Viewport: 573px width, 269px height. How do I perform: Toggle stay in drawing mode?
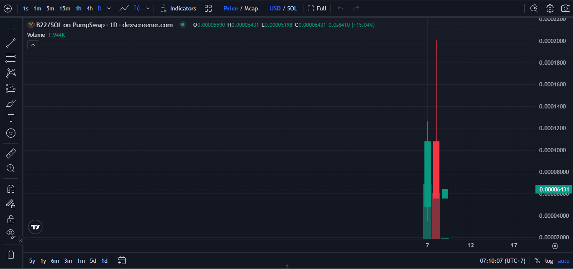tap(11, 204)
